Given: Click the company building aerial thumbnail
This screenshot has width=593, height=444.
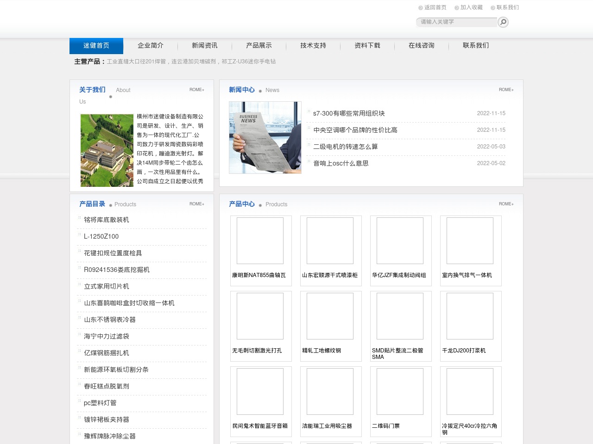Looking at the screenshot, I should pos(107,150).
